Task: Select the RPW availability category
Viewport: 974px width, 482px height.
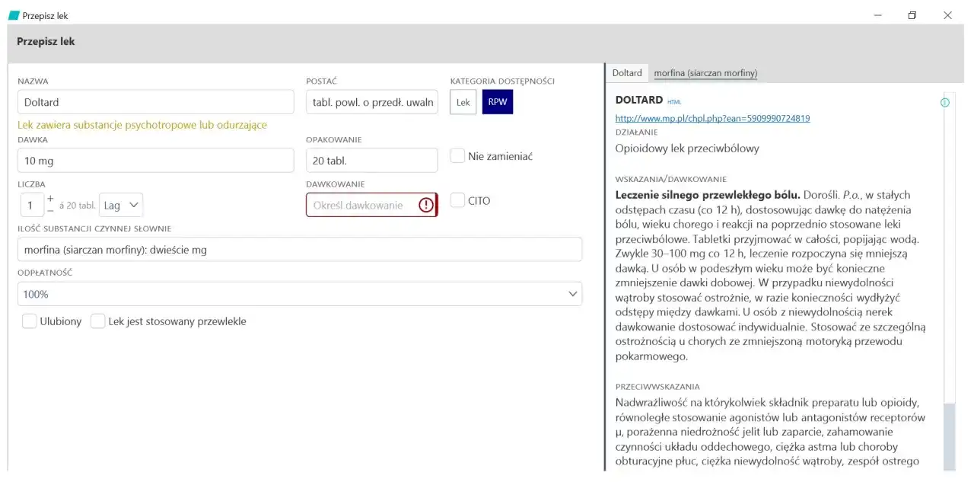Action: coord(497,101)
